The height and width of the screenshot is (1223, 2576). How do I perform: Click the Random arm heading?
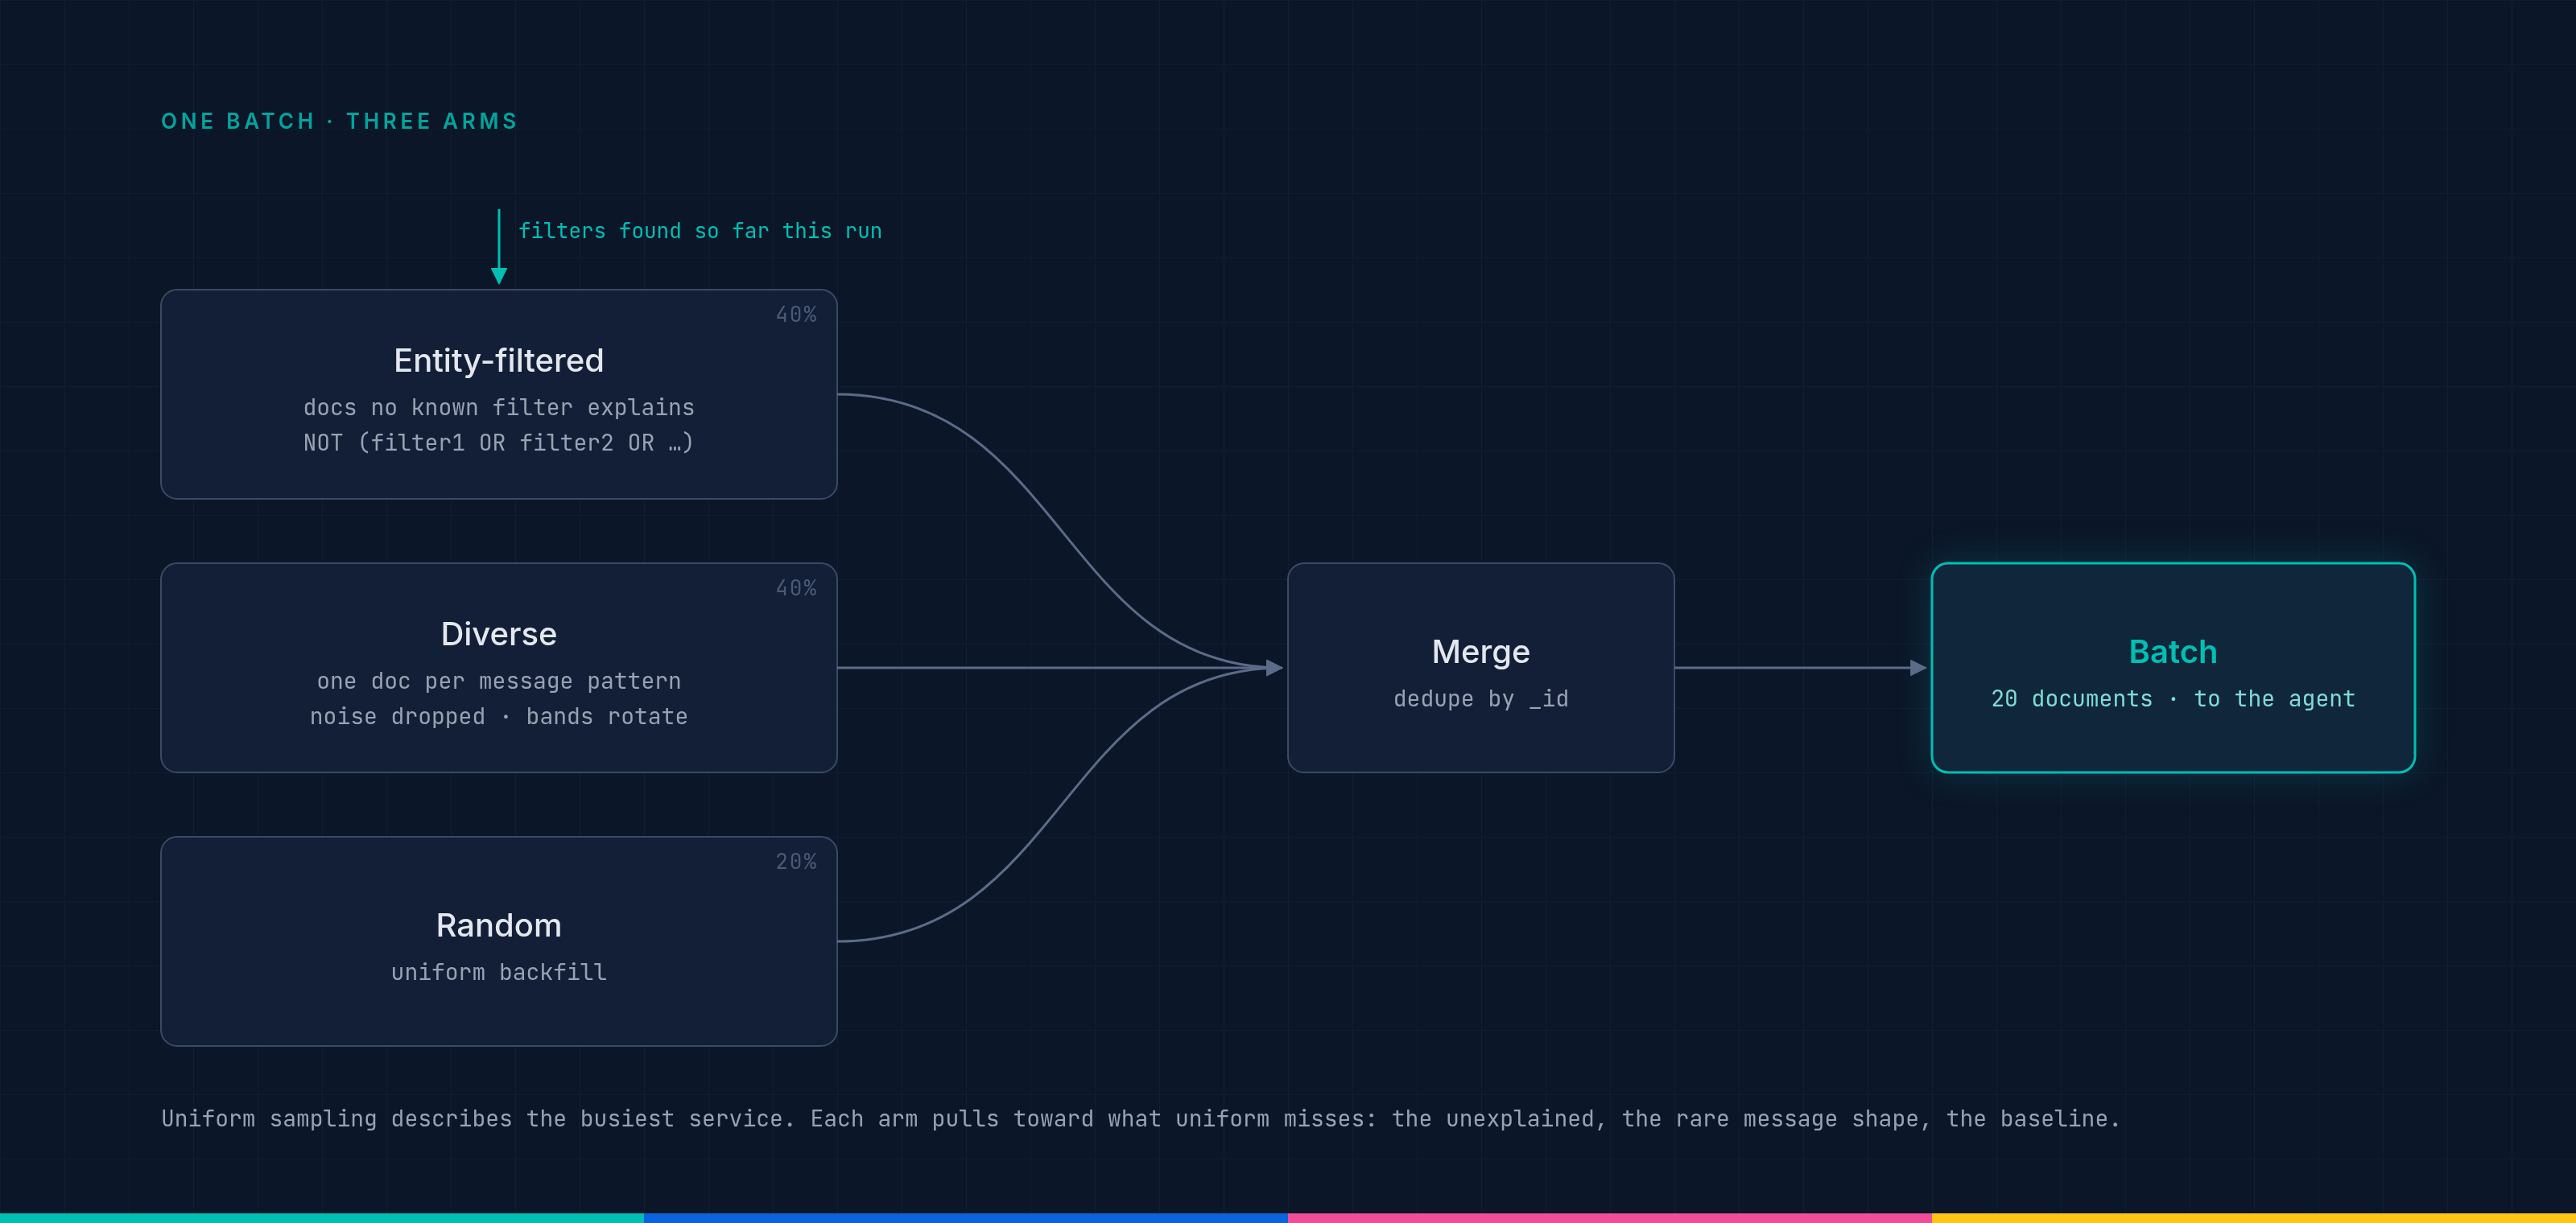click(x=498, y=925)
